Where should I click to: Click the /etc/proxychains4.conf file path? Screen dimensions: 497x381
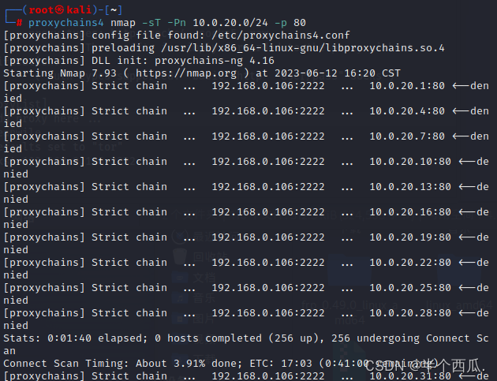(x=281, y=35)
